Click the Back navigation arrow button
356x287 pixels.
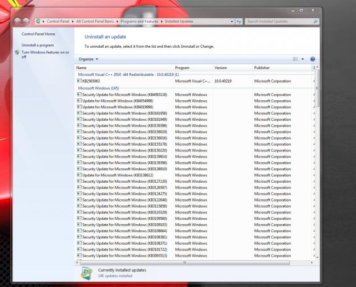pyautogui.click(x=18, y=21)
